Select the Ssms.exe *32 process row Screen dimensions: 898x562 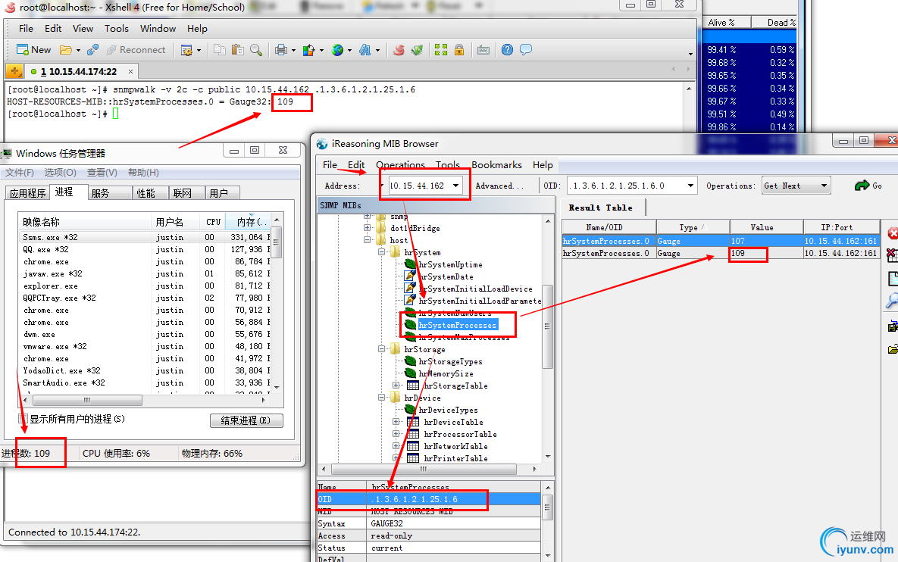pyautogui.click(x=145, y=237)
